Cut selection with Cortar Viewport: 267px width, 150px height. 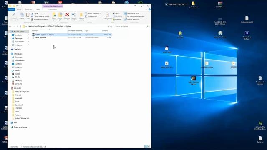point(35,13)
